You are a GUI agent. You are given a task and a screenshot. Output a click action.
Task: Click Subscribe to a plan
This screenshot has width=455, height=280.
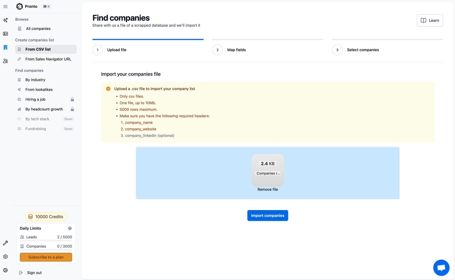coord(46,257)
